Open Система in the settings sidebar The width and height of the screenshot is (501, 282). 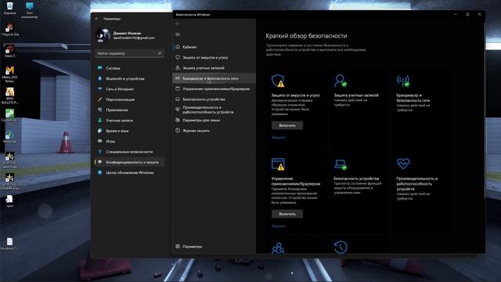129,68
